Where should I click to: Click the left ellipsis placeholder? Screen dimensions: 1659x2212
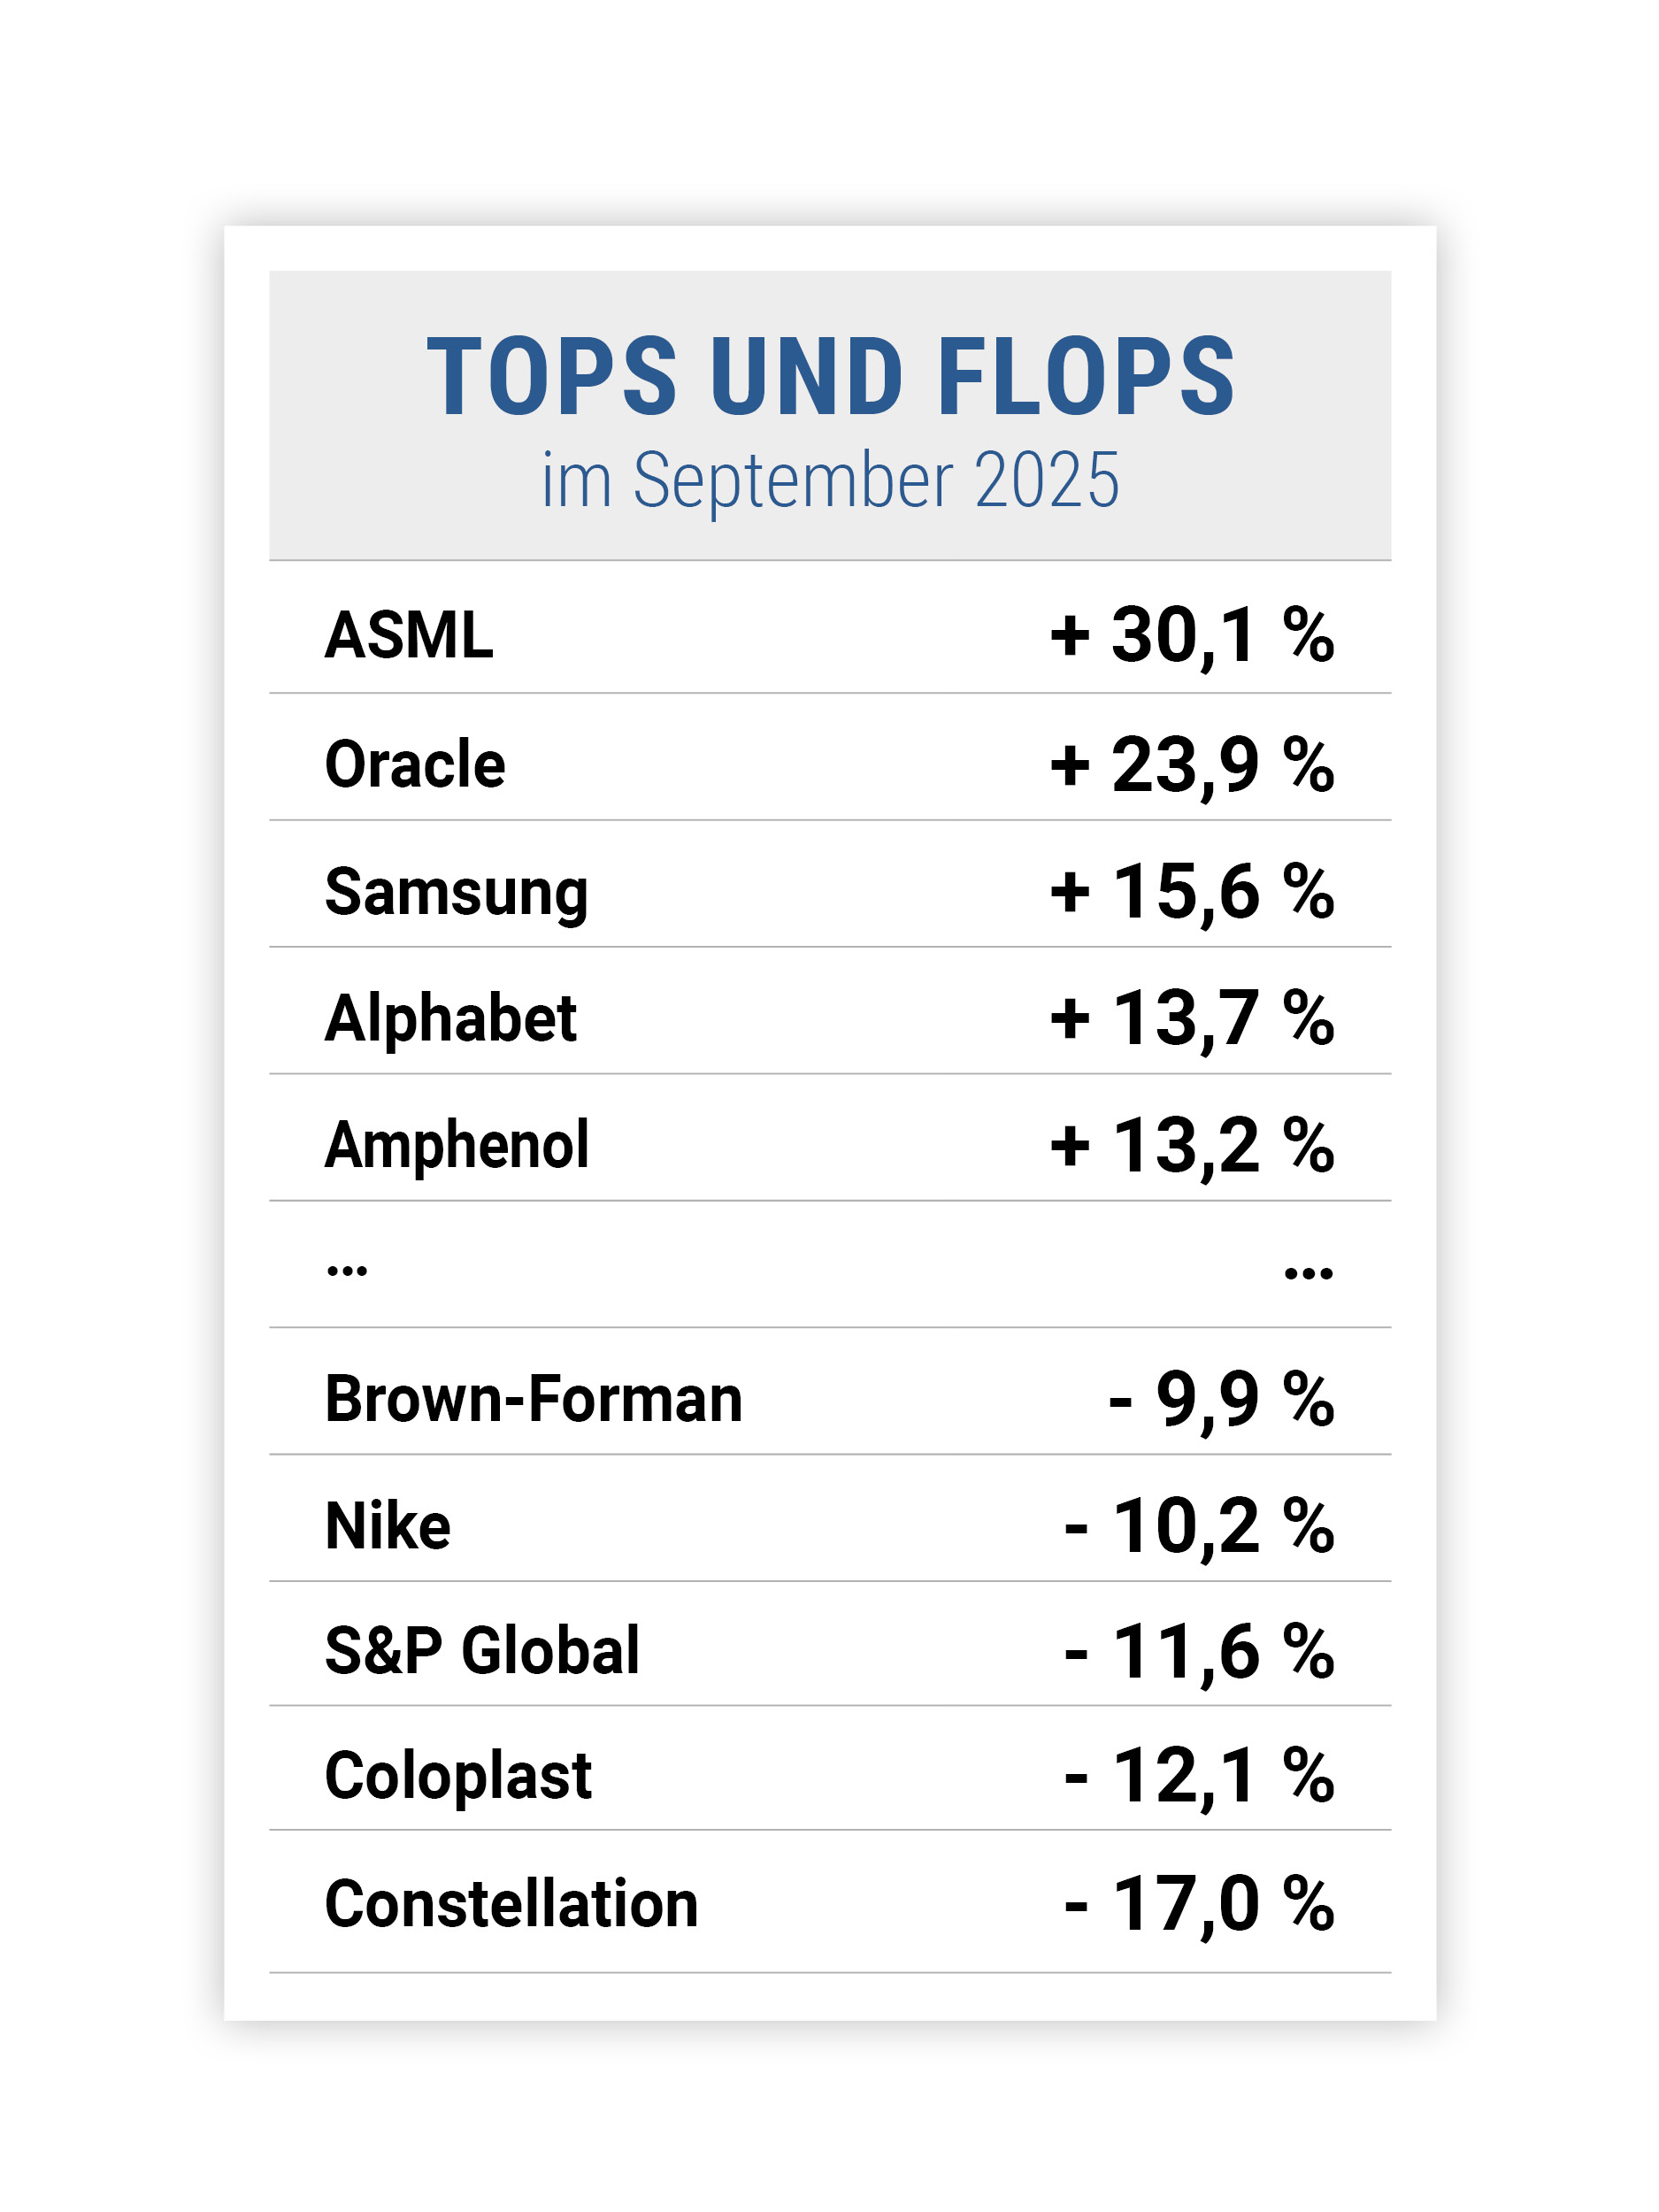[347, 1271]
